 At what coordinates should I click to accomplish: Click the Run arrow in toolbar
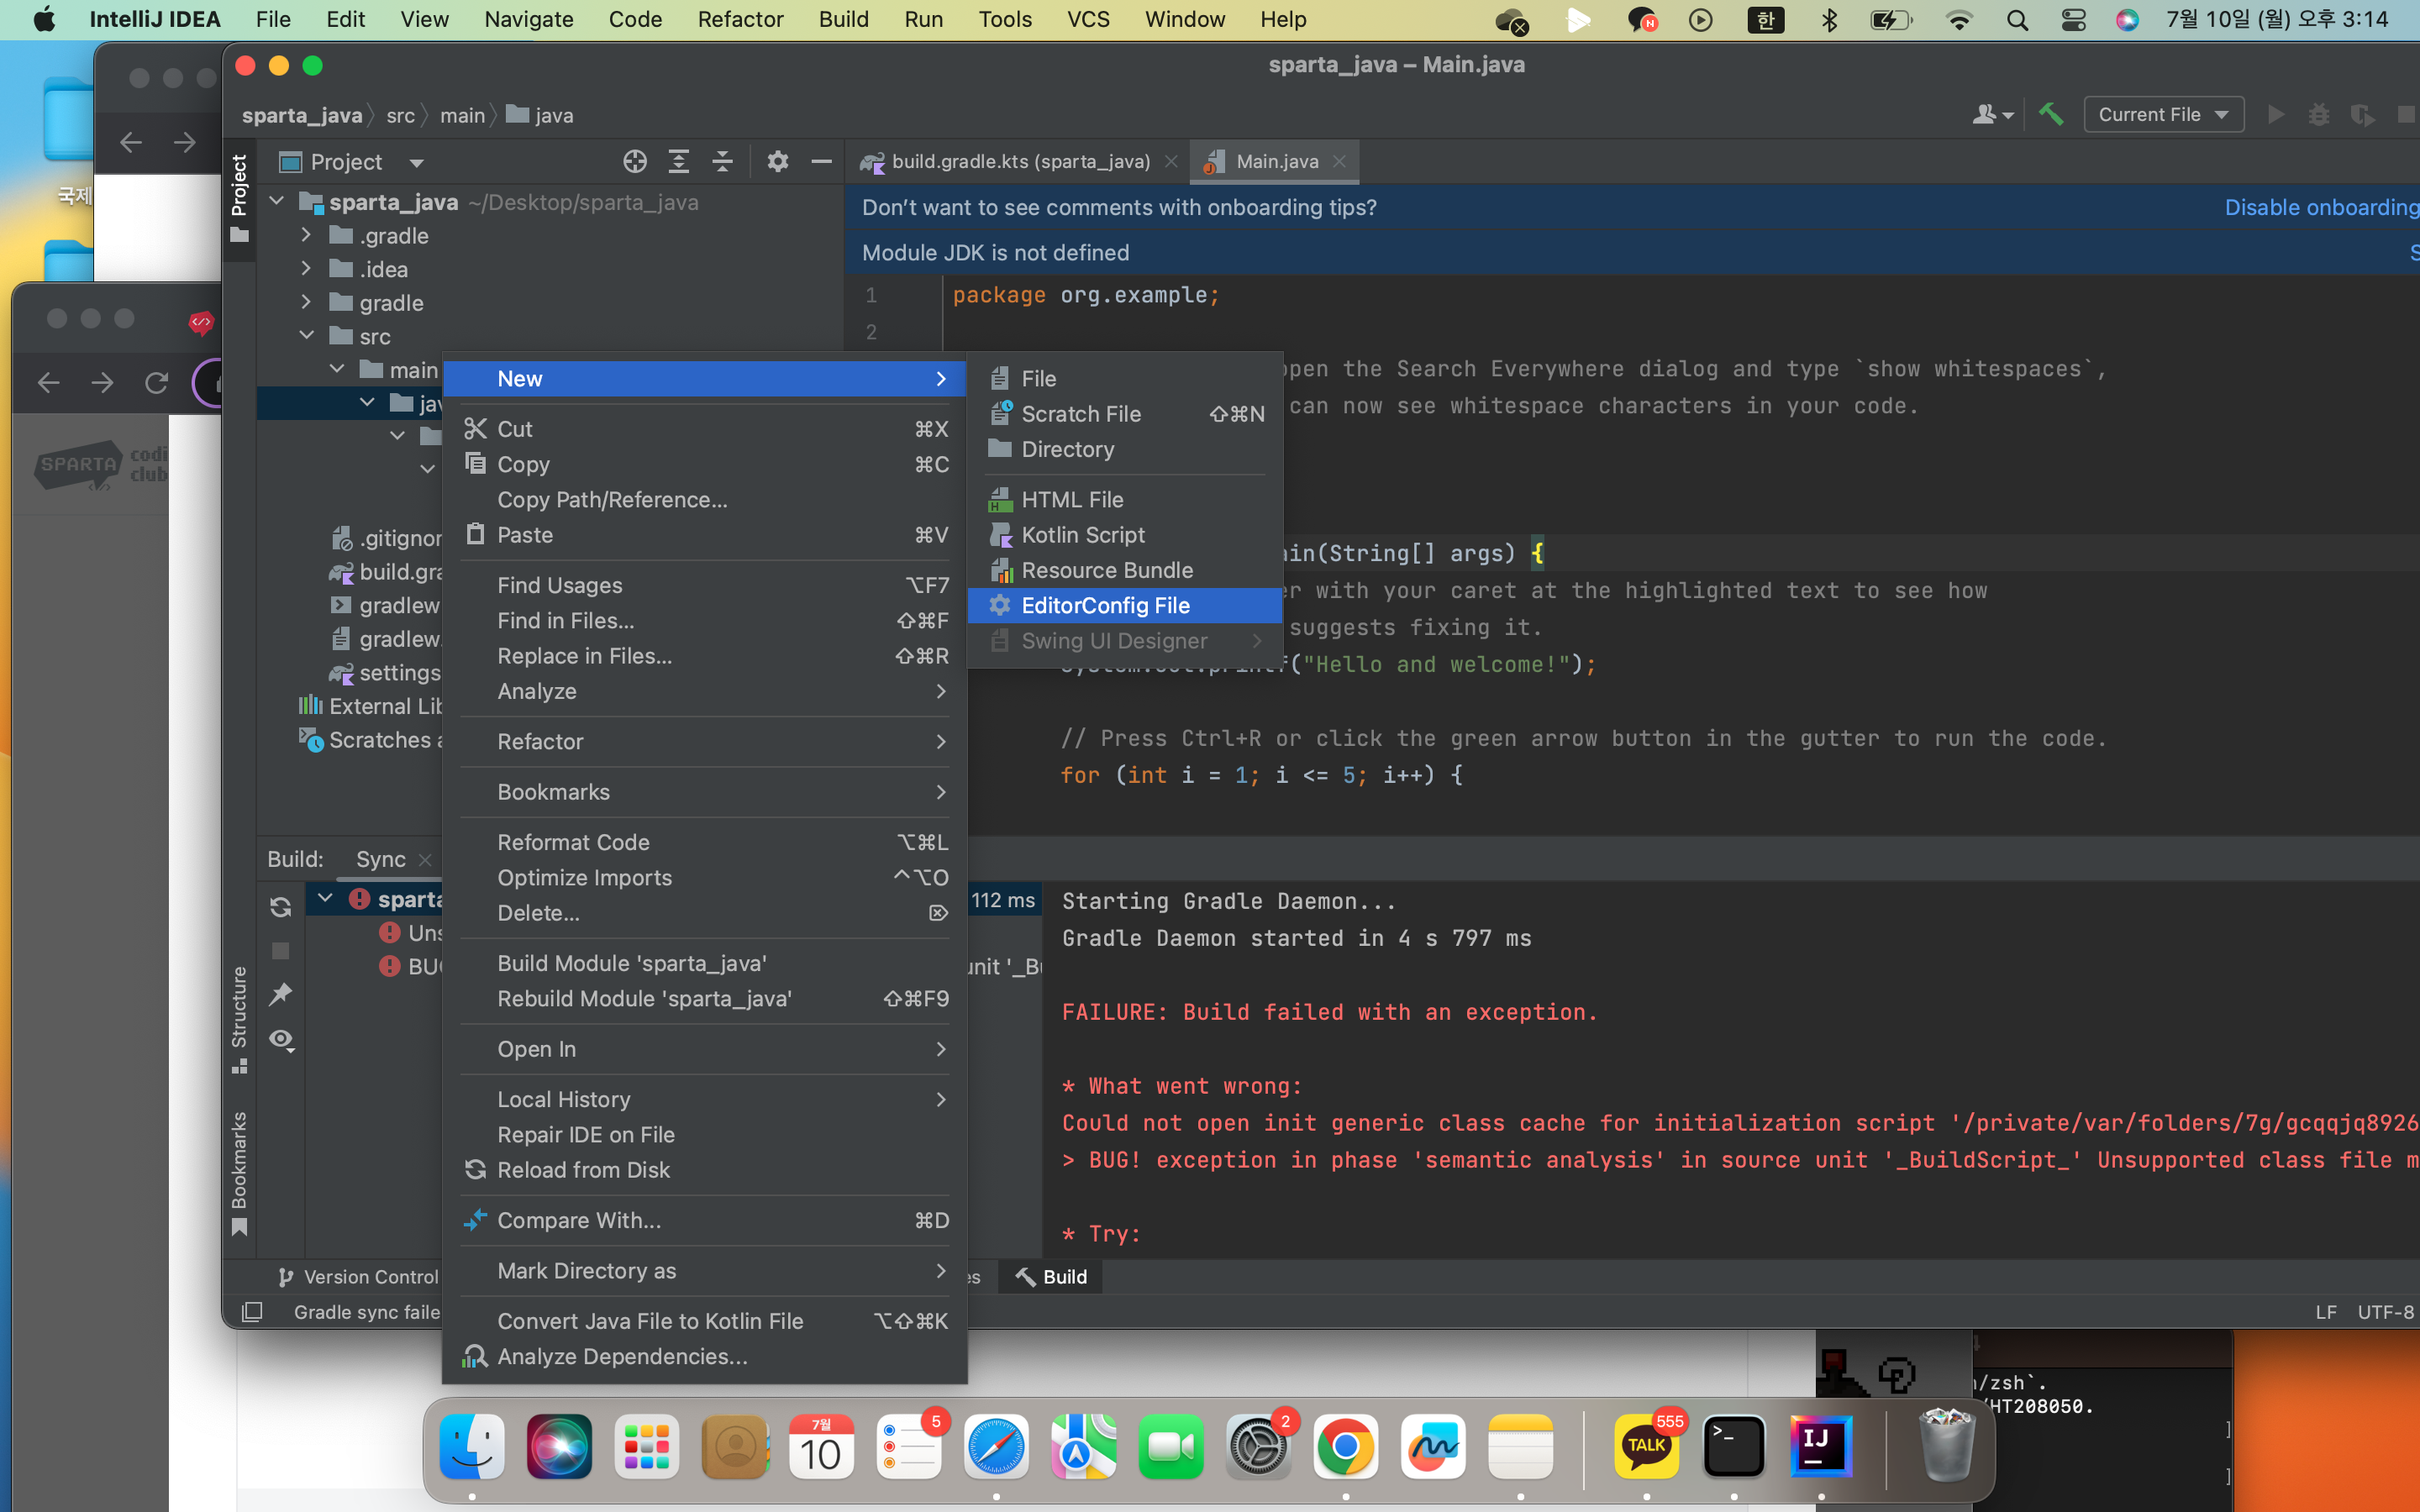coord(2276,115)
